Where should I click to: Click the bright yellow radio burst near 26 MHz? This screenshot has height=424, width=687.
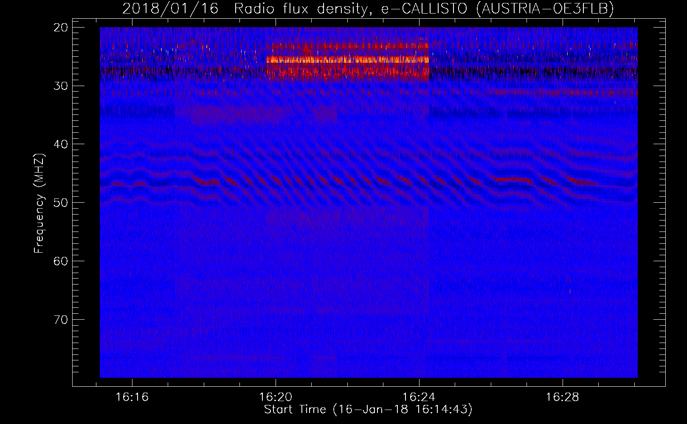point(347,60)
